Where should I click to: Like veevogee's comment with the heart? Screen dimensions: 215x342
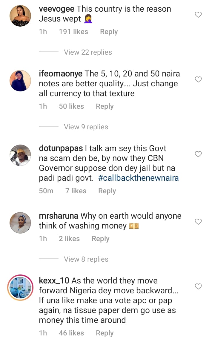point(198,15)
